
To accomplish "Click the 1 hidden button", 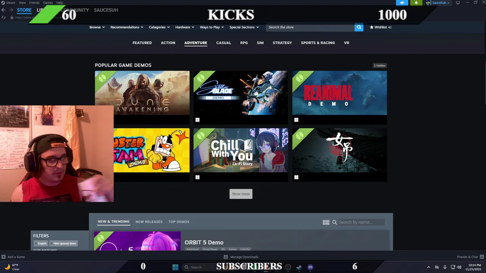I will tap(380, 66).
